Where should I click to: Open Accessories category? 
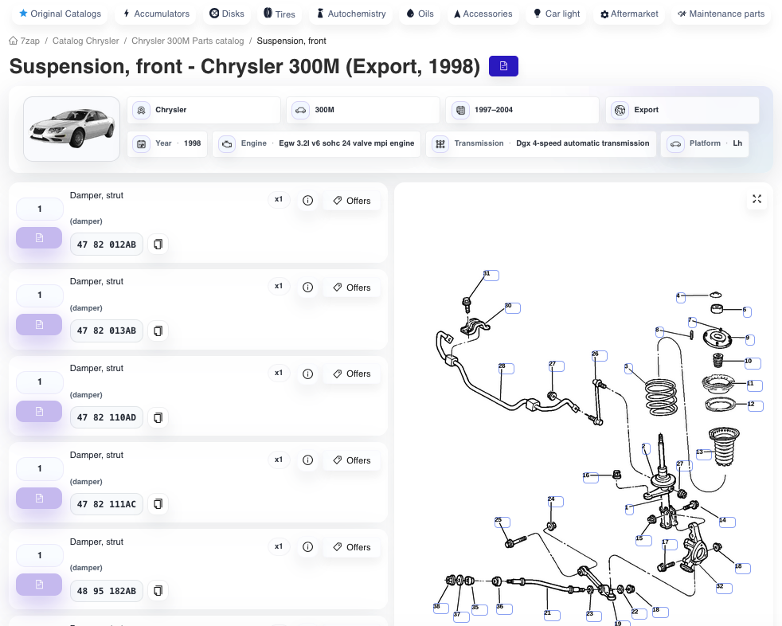click(x=483, y=14)
